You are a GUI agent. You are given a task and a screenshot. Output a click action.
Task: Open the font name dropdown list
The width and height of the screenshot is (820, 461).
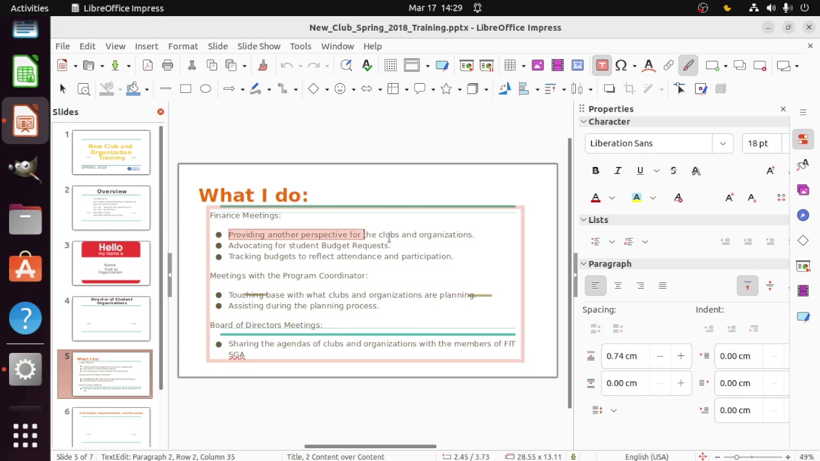click(723, 143)
